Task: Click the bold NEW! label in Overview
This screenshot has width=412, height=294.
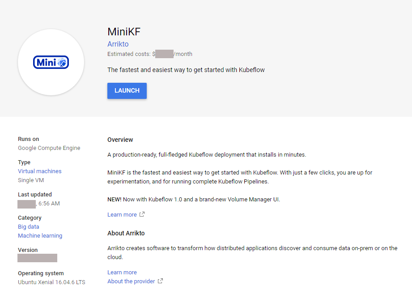Action: click(115, 199)
